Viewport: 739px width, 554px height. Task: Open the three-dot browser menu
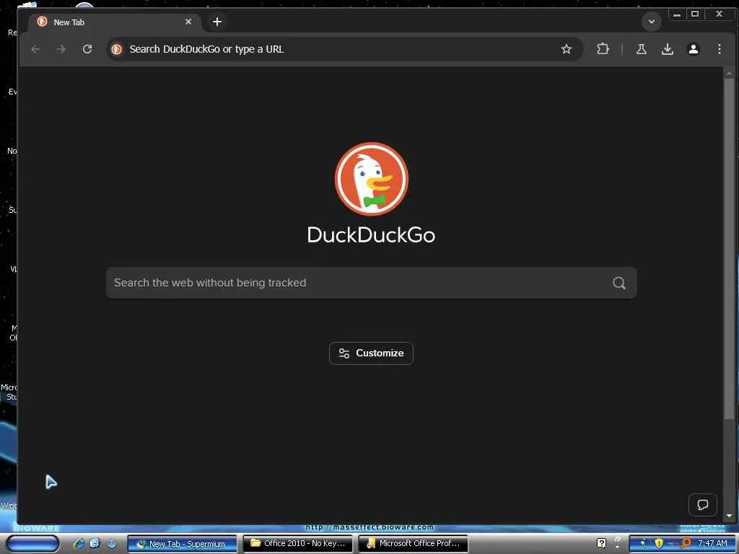coord(720,49)
